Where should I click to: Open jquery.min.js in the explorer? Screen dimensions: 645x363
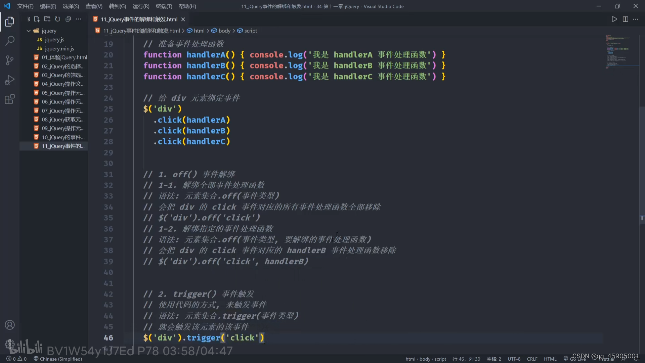tap(59, 48)
